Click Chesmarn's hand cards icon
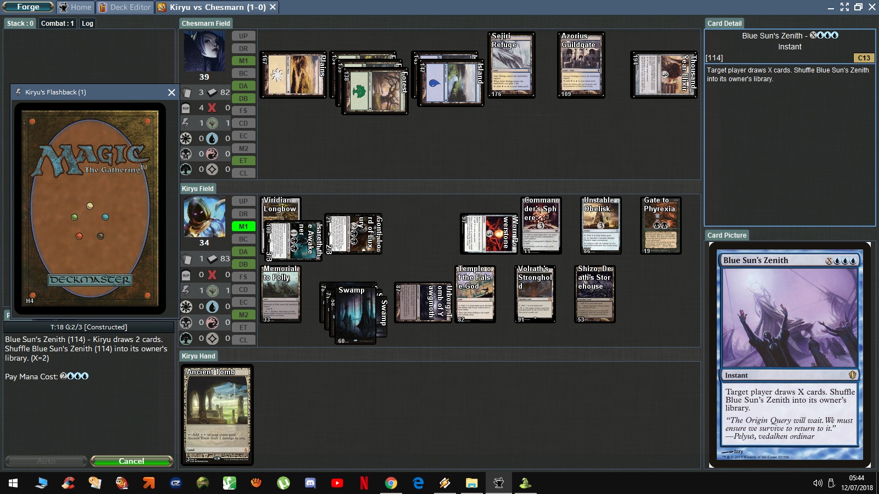The image size is (879, 494). [186, 93]
